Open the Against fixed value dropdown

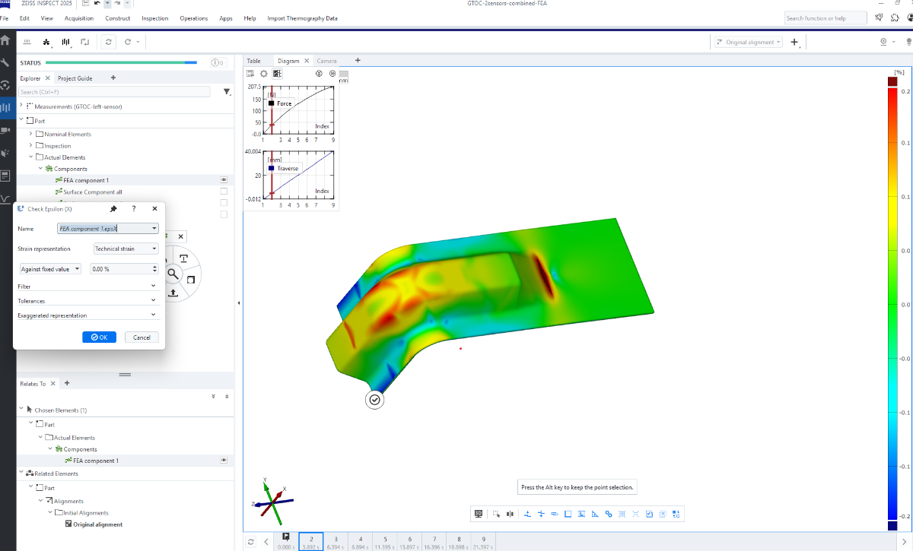(x=50, y=268)
